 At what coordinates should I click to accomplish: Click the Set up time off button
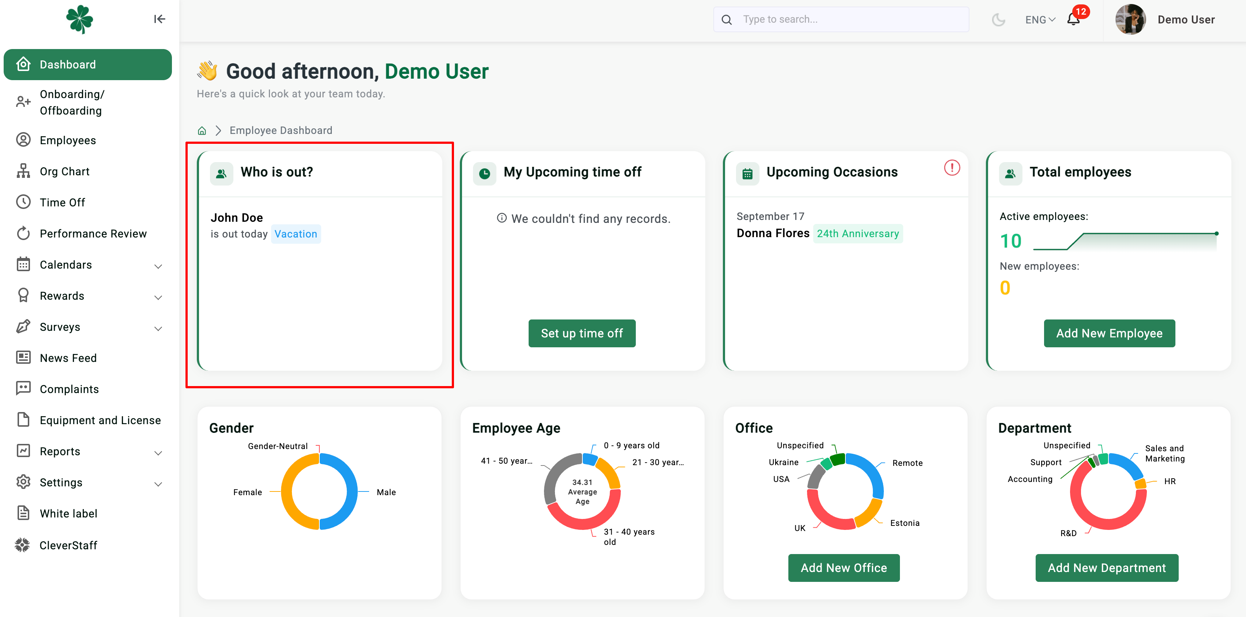581,333
